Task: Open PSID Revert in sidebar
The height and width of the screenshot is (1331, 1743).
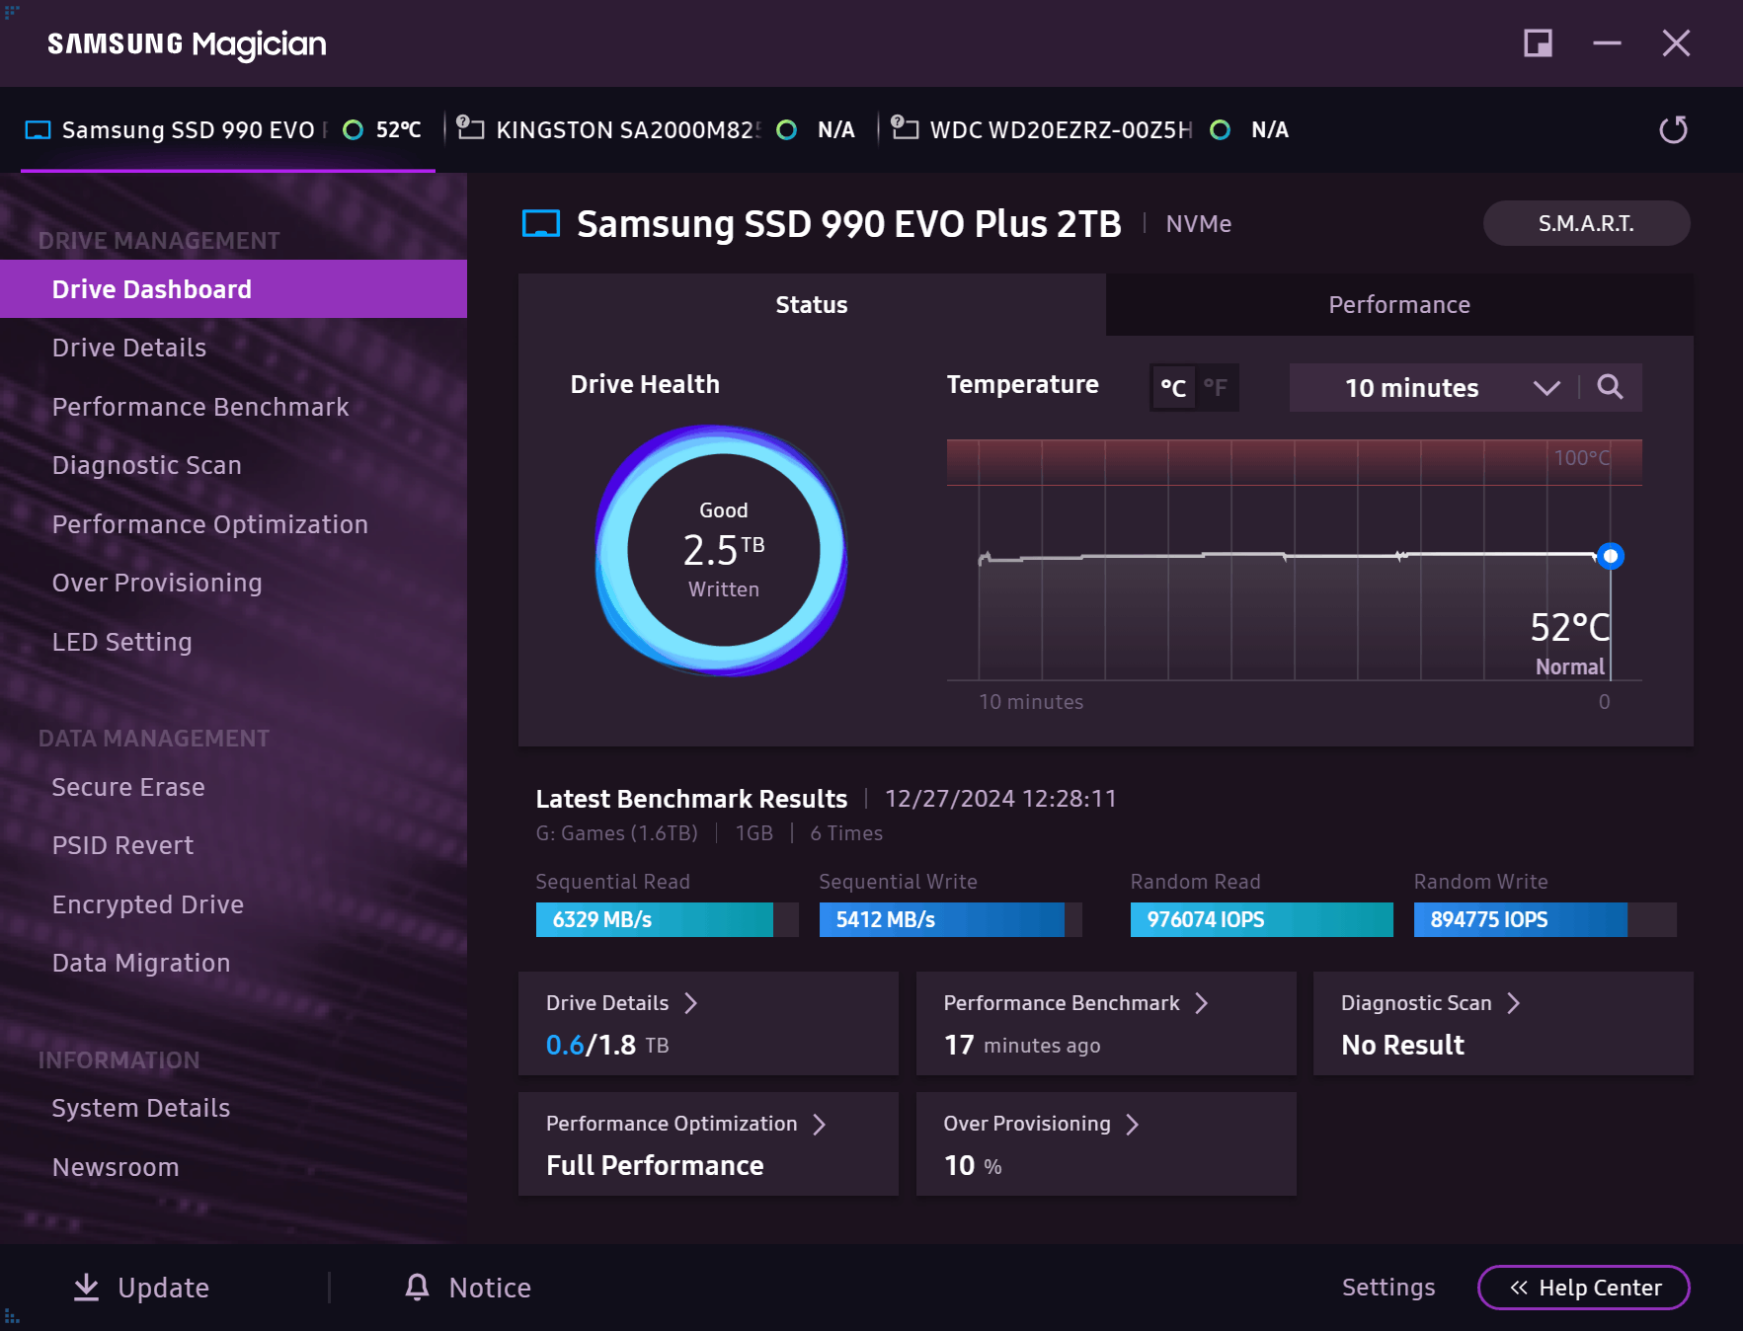Action: (x=233, y=845)
